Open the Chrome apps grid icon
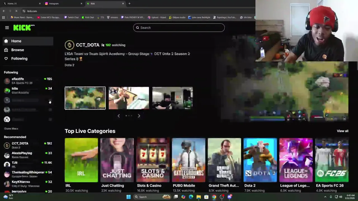The height and width of the screenshot is (201, 358). click(3, 17)
